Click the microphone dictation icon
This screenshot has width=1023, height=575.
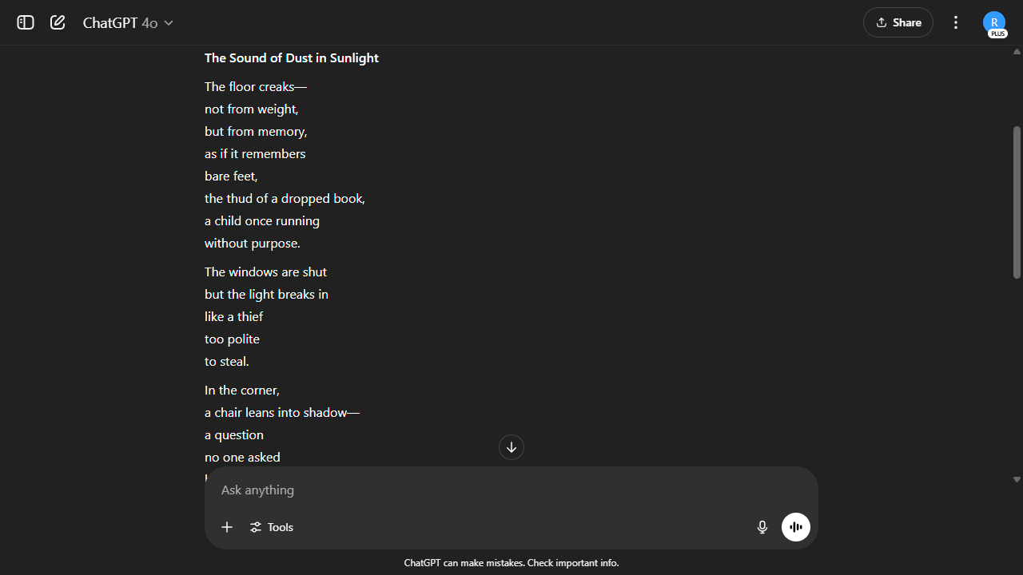(x=762, y=527)
